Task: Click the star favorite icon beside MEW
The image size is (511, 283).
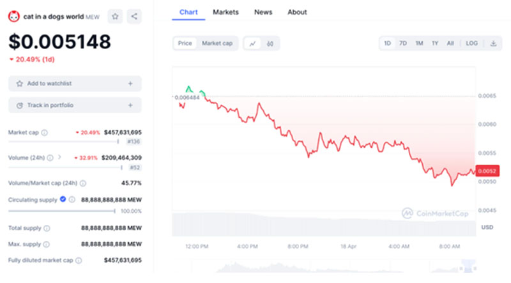Action: (115, 17)
